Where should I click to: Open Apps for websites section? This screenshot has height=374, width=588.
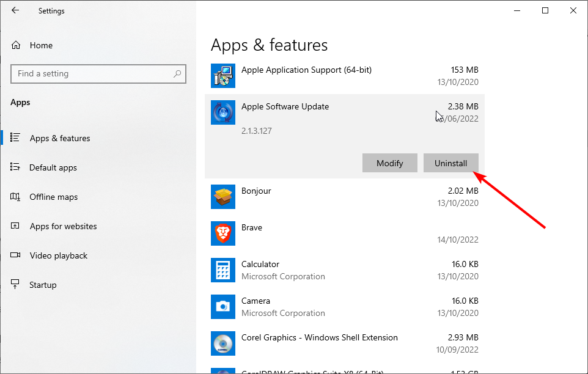tap(63, 226)
